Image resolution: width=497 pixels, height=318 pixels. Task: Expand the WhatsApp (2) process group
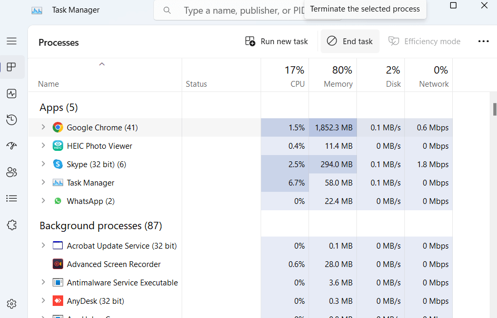43,201
